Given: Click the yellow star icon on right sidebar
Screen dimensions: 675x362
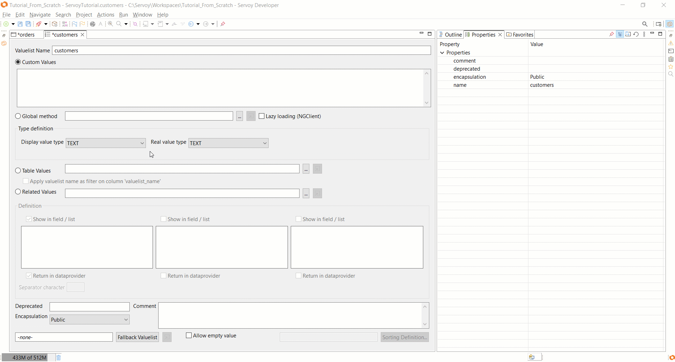Looking at the screenshot, I should click(x=671, y=66).
